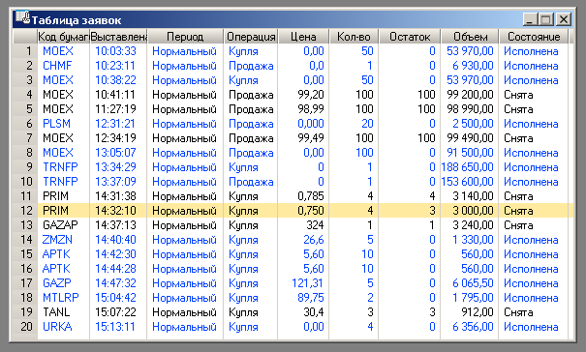Click volume 2 500,00 cell

tap(473, 124)
